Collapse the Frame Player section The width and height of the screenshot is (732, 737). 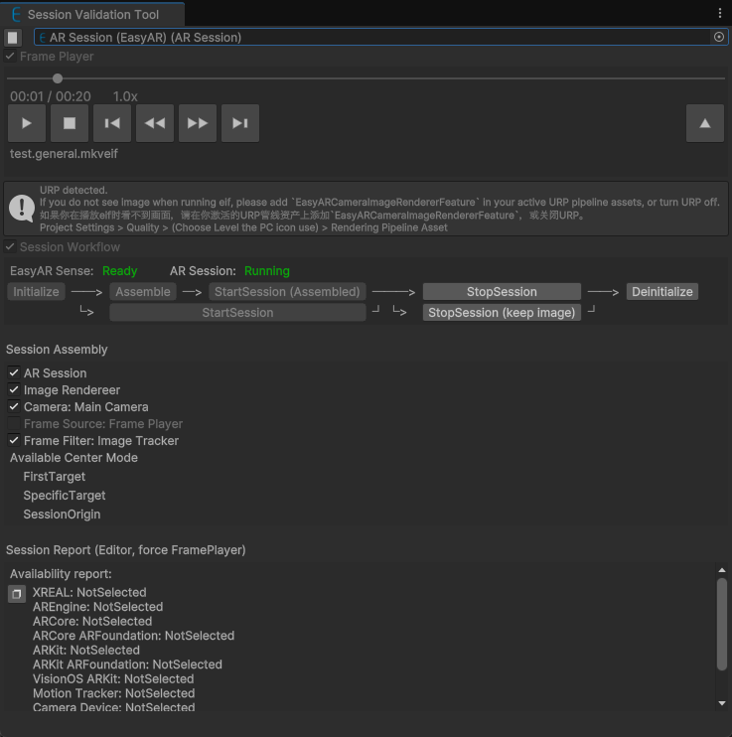point(11,57)
